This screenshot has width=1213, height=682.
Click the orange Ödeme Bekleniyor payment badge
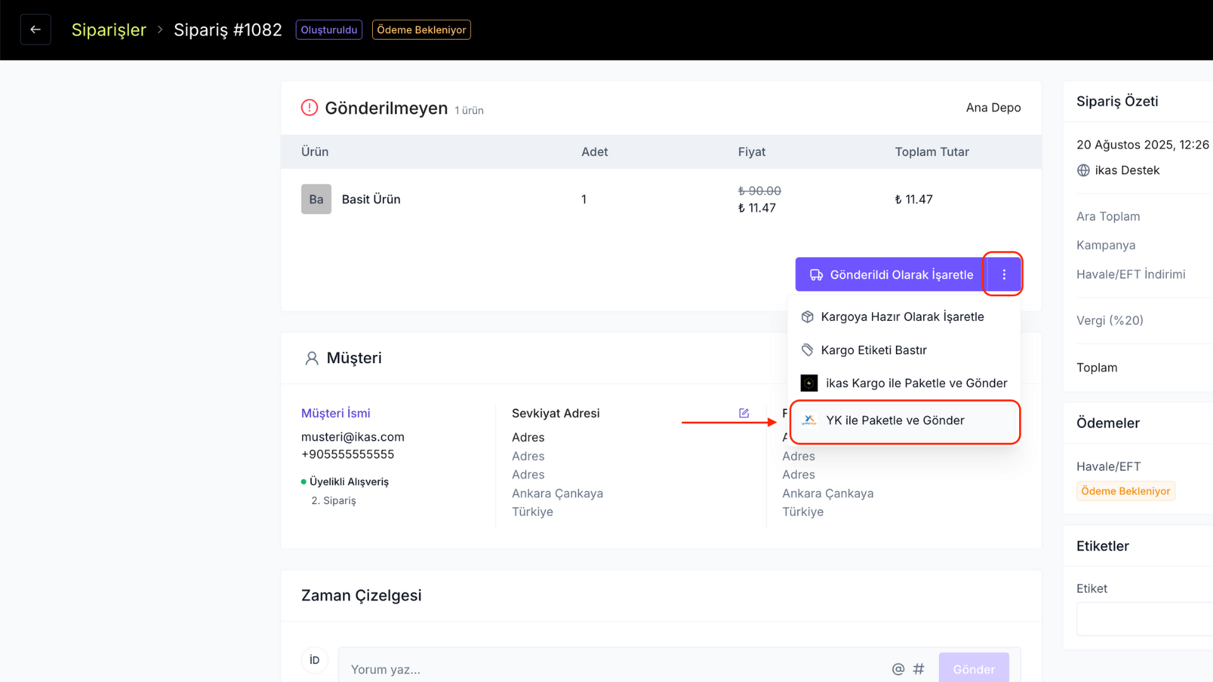point(1125,491)
